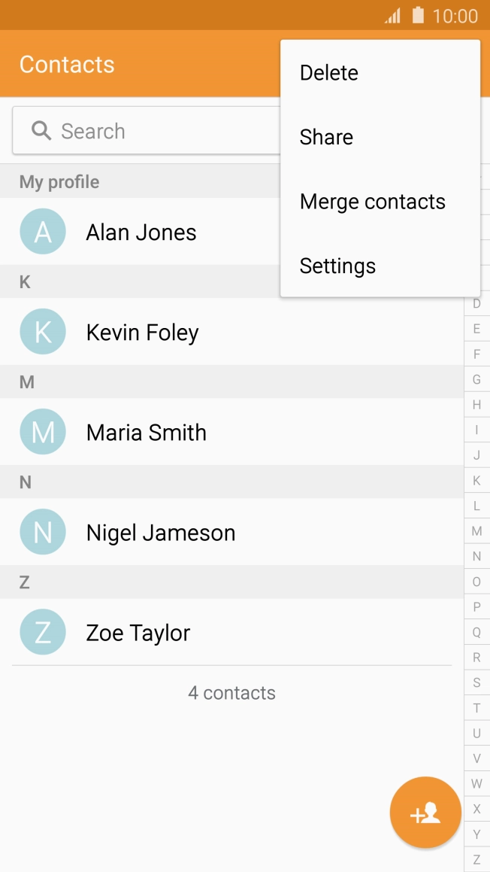The width and height of the screenshot is (490, 872).
Task: Tap the 4 contacts label
Action: click(x=233, y=693)
